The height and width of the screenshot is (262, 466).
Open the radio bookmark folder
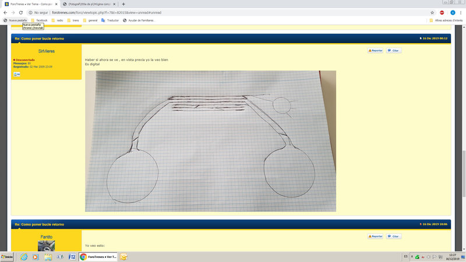click(57, 20)
